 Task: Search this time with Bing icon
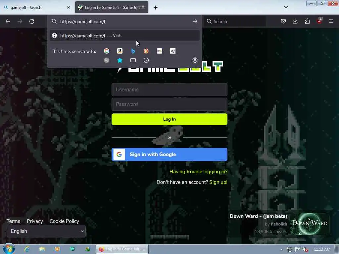pos(133,51)
